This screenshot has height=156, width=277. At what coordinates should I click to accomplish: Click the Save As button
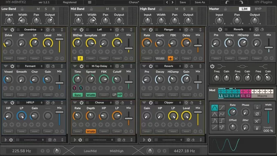(x=200, y=2)
